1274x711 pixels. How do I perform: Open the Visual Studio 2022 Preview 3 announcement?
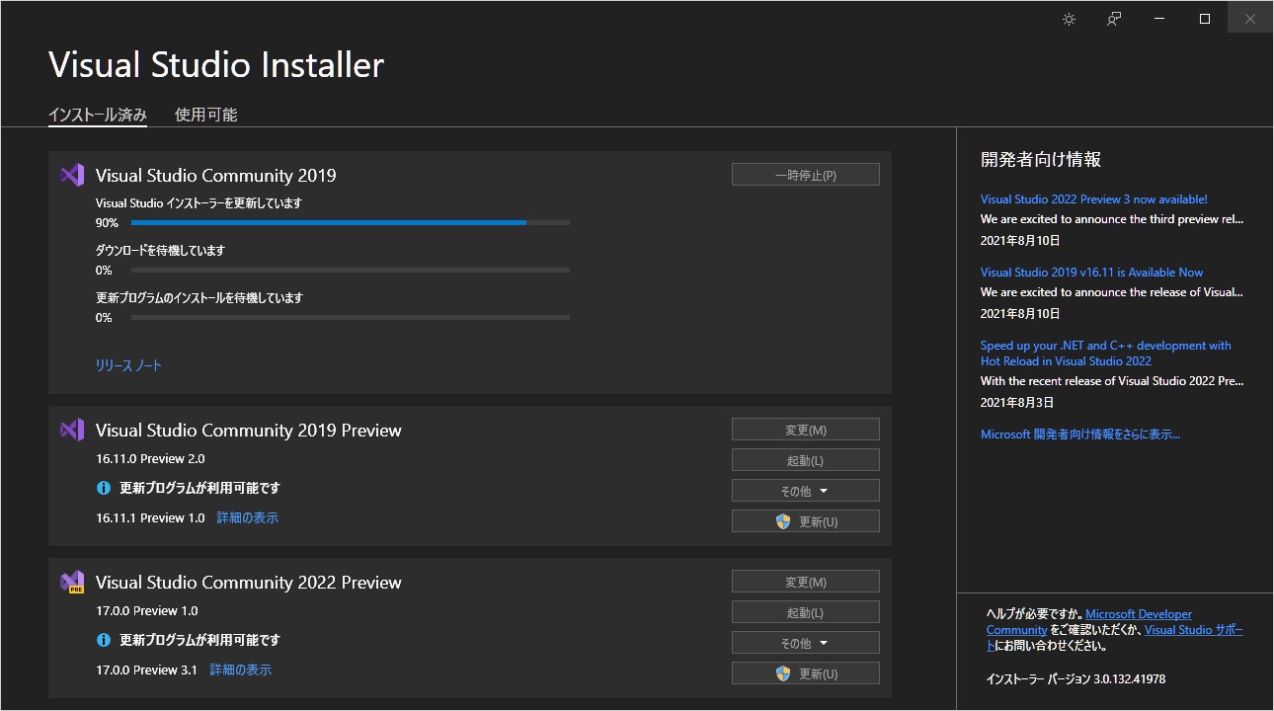pos(1094,198)
